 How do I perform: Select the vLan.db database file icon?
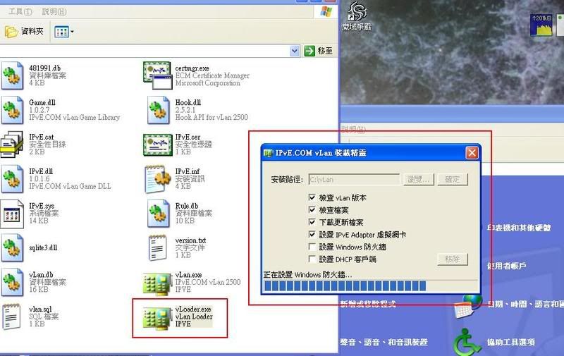(x=12, y=282)
